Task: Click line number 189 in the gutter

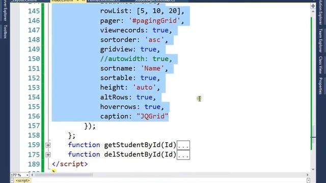Action: tap(34, 164)
